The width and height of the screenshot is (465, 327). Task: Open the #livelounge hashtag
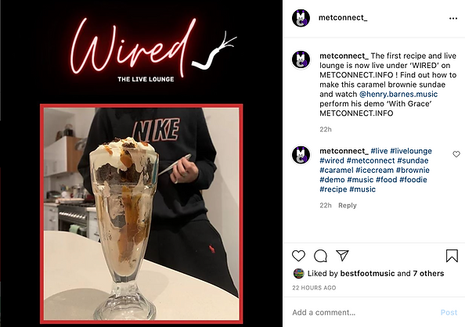click(411, 151)
